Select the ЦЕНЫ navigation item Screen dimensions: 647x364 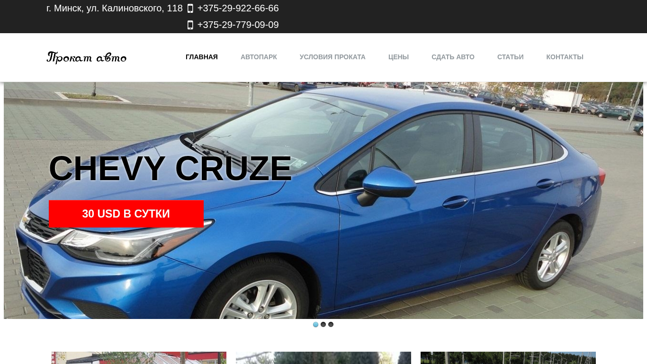[x=398, y=57]
